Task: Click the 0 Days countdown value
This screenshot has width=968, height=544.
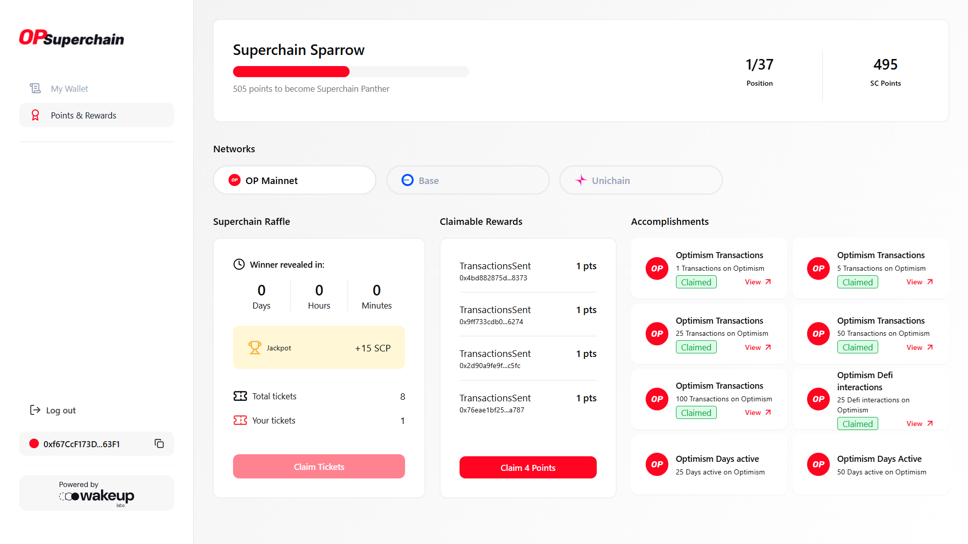Action: pos(261,290)
